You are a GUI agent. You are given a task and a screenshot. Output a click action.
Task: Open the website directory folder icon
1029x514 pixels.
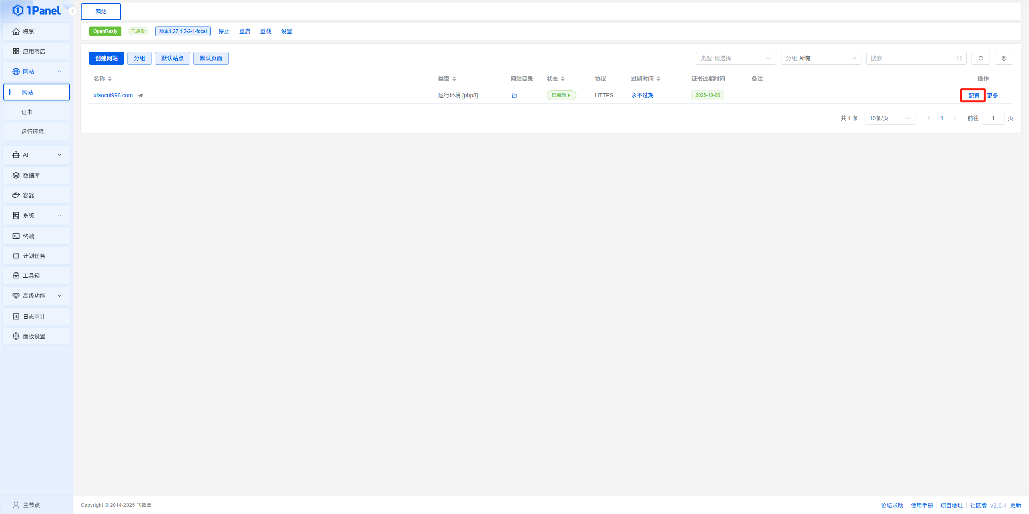514,96
